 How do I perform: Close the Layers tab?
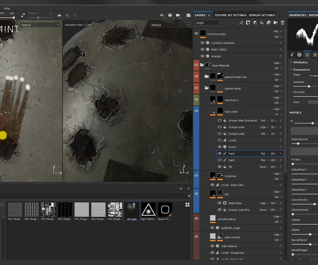(x=209, y=15)
